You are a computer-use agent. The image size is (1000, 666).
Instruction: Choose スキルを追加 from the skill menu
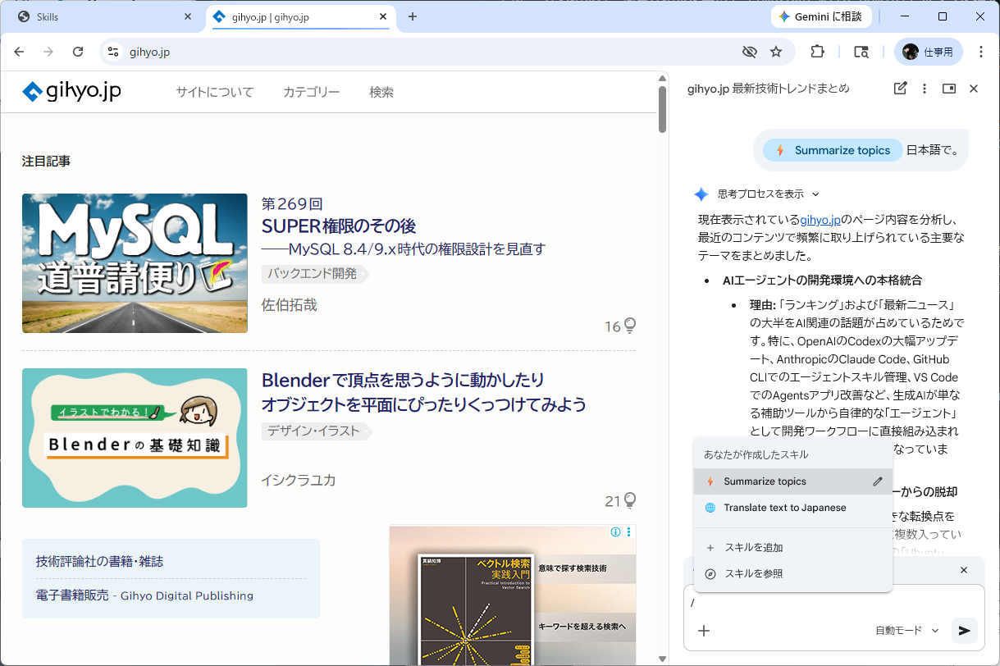pos(753,547)
